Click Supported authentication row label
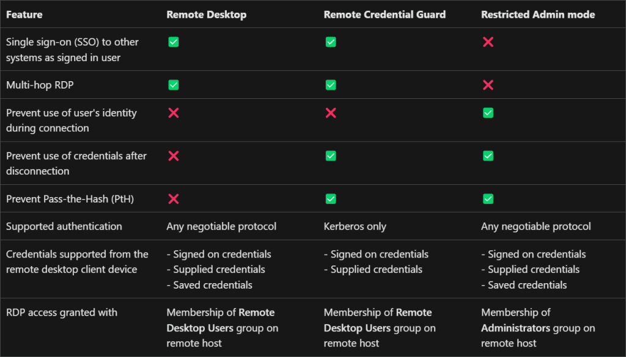The height and width of the screenshot is (357, 626). click(x=64, y=226)
